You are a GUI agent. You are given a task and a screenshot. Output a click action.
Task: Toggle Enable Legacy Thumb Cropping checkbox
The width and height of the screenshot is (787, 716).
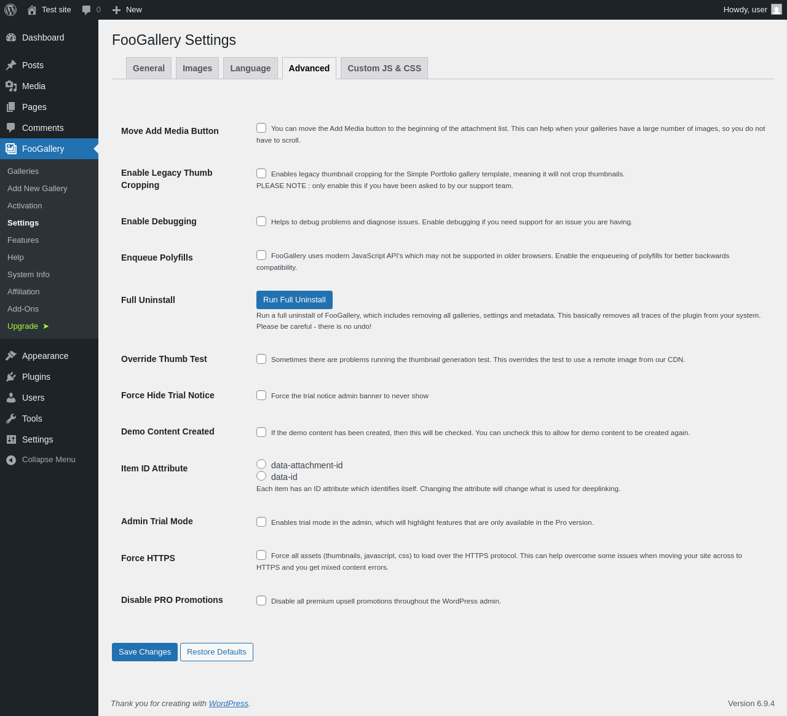[x=261, y=173]
